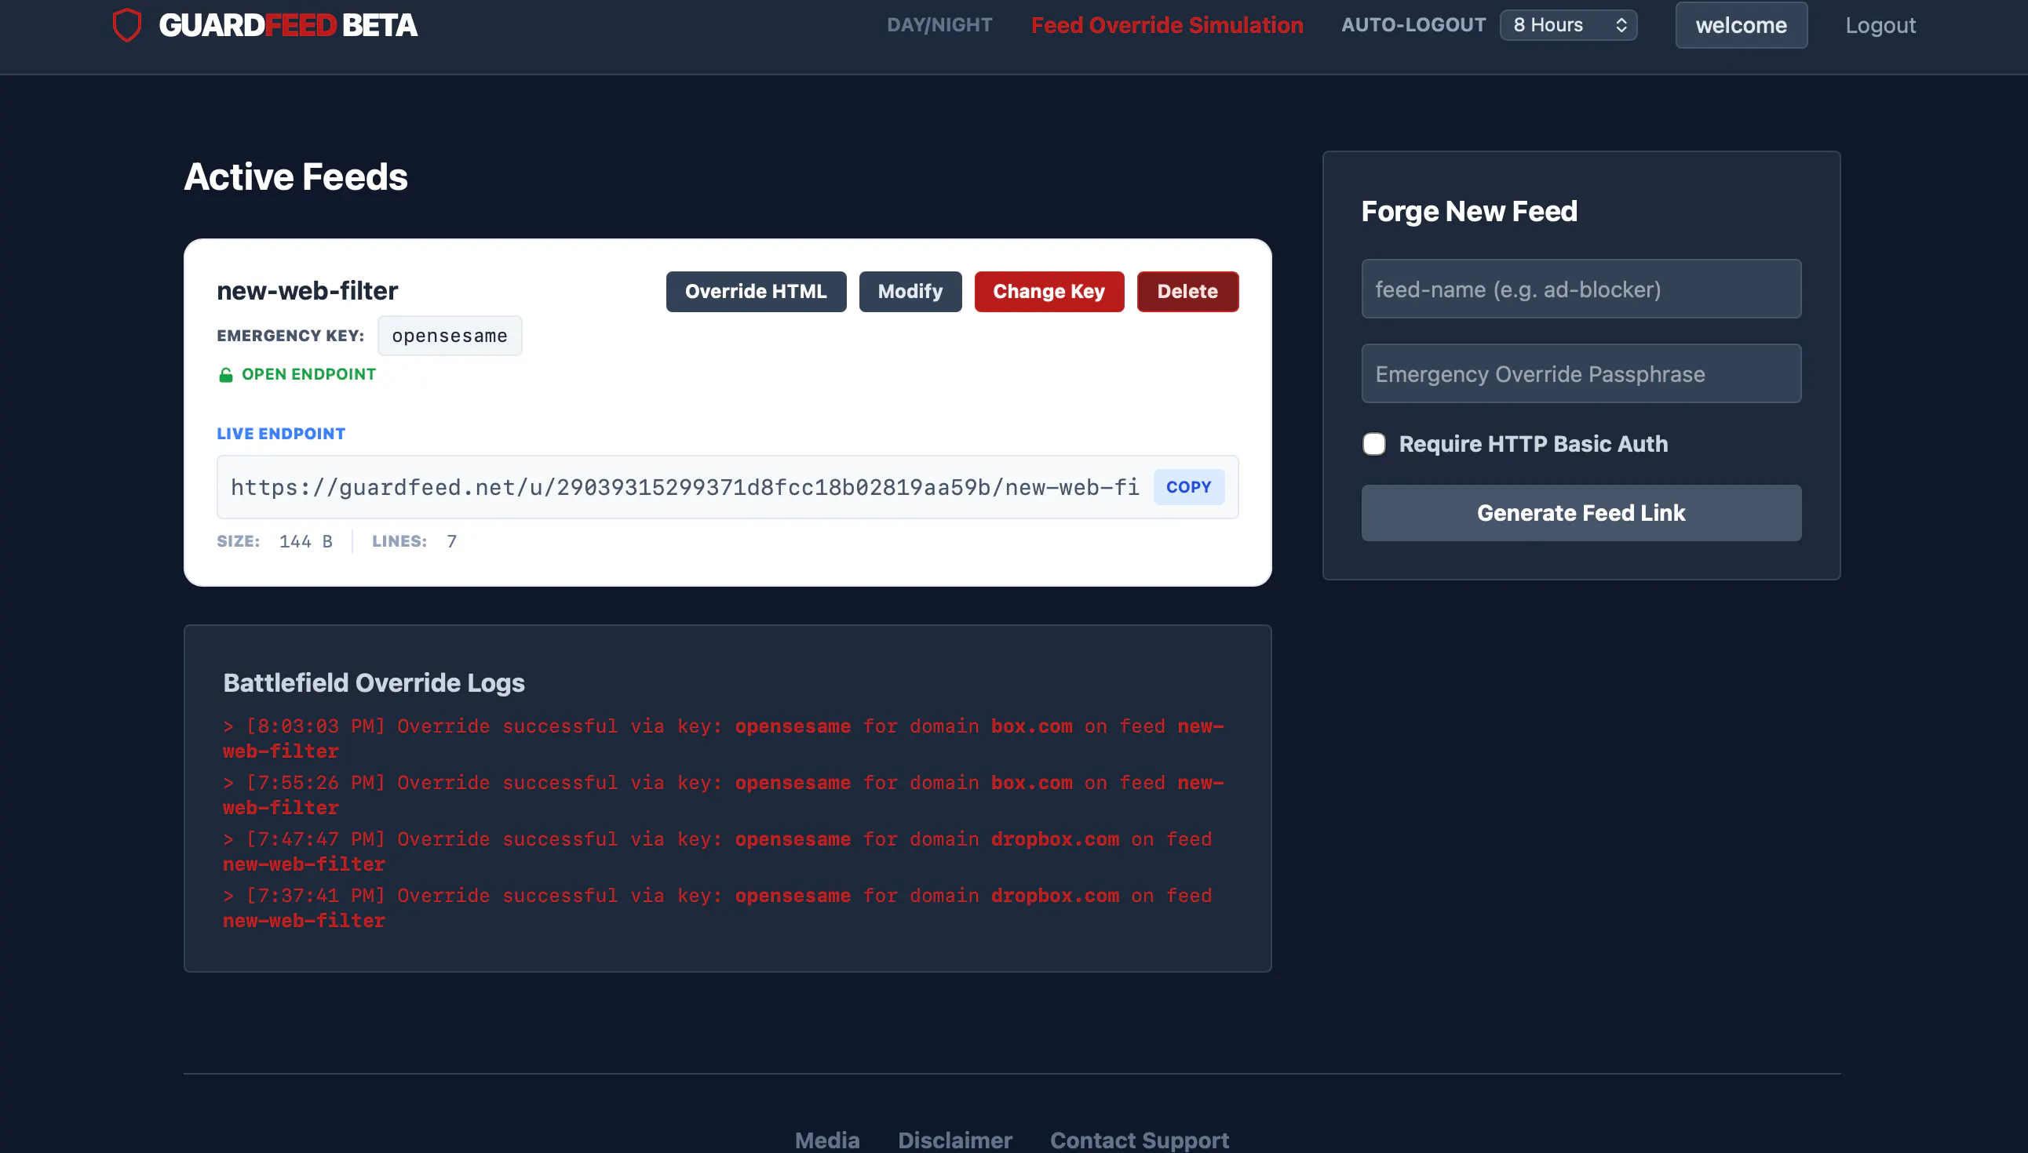Click Generate Feed Link button
2028x1153 pixels.
click(x=1581, y=513)
